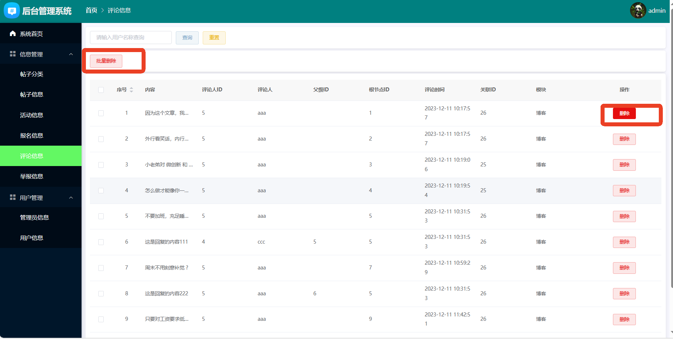The width and height of the screenshot is (673, 339).
Task: Click the comment text 这是回复的内容111
Action: tap(166, 242)
